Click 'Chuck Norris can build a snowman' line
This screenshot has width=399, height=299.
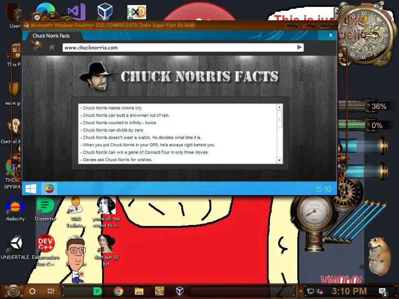coord(125,115)
